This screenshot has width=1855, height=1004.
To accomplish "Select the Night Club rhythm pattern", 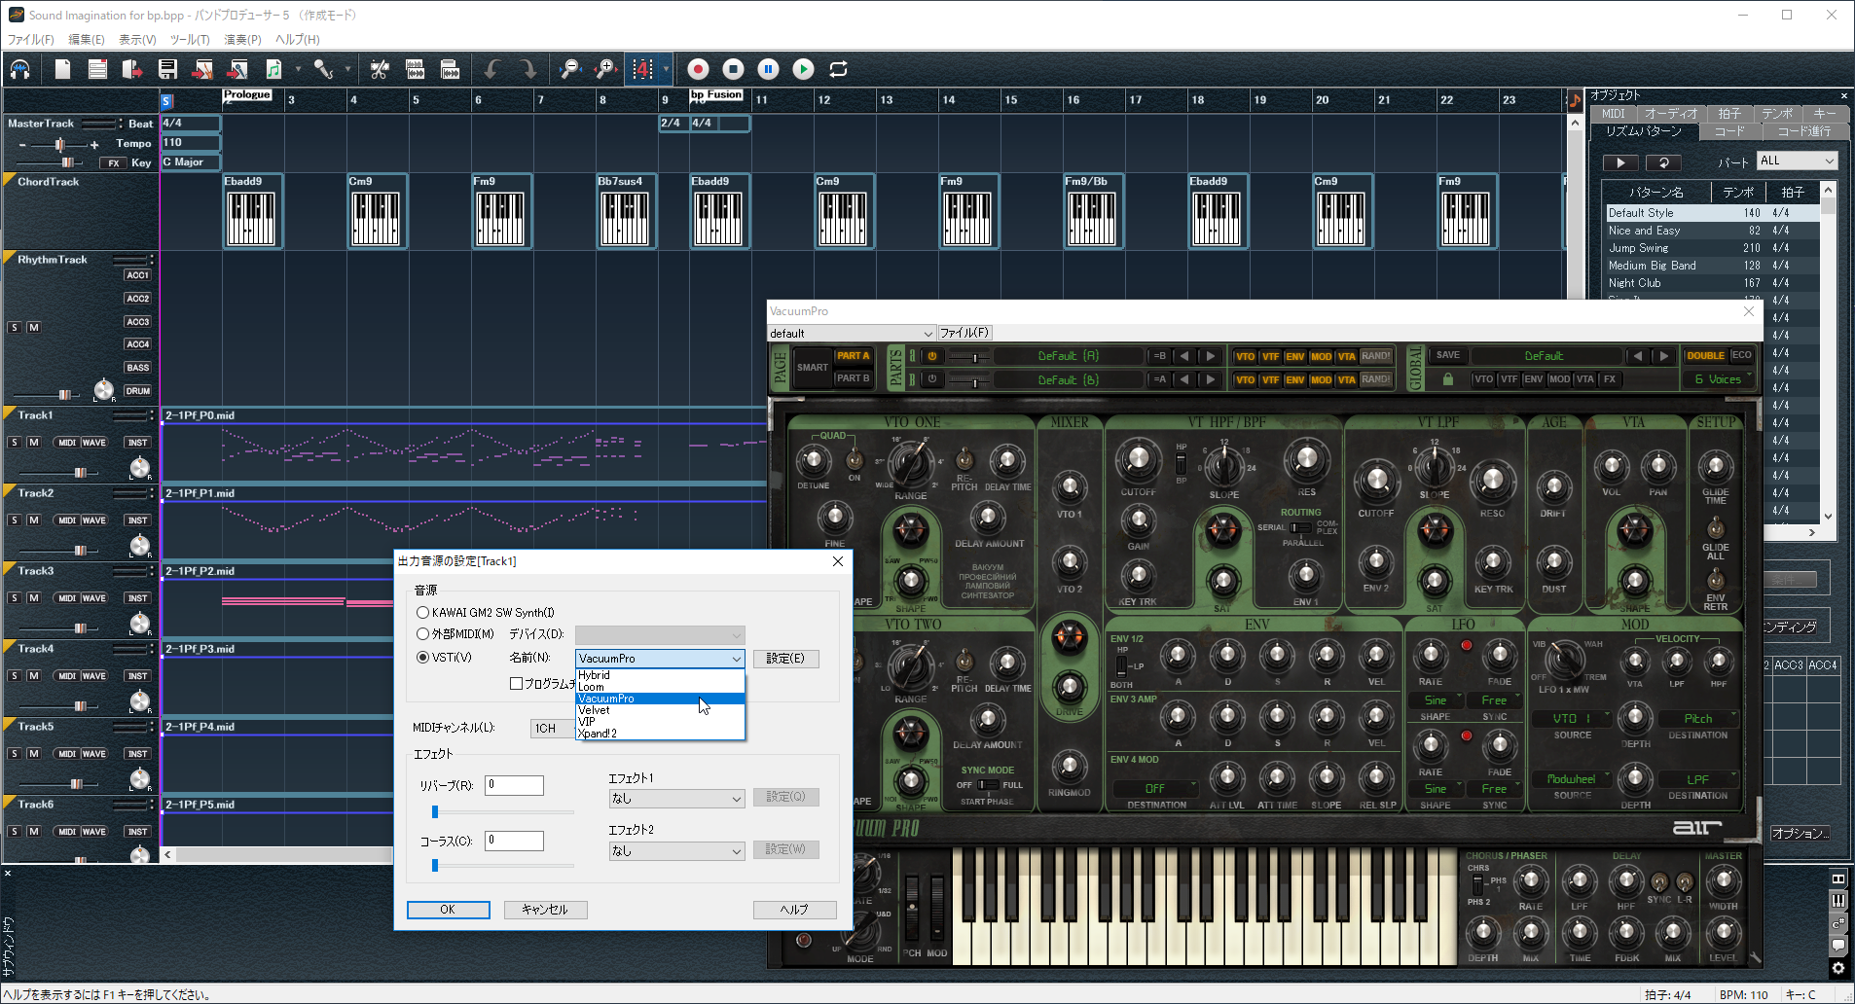I will [x=1713, y=283].
